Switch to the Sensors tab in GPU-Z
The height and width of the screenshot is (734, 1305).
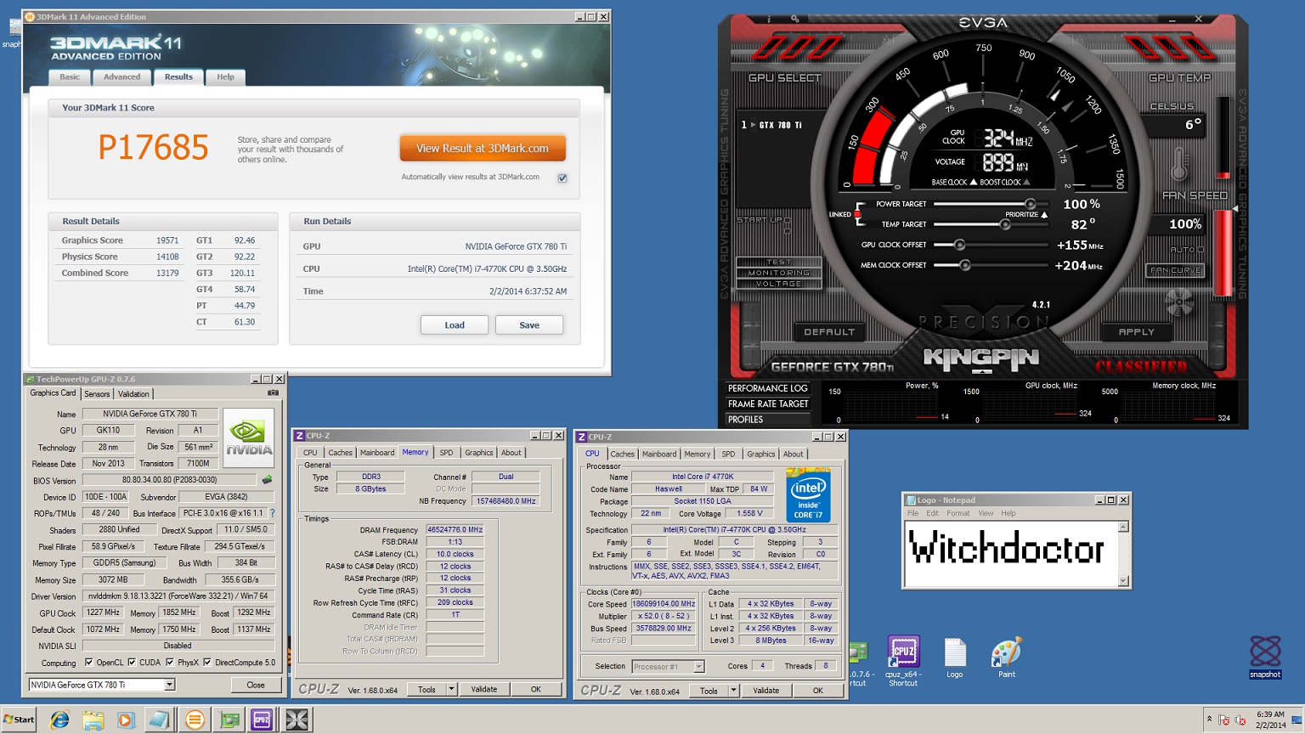[97, 394]
